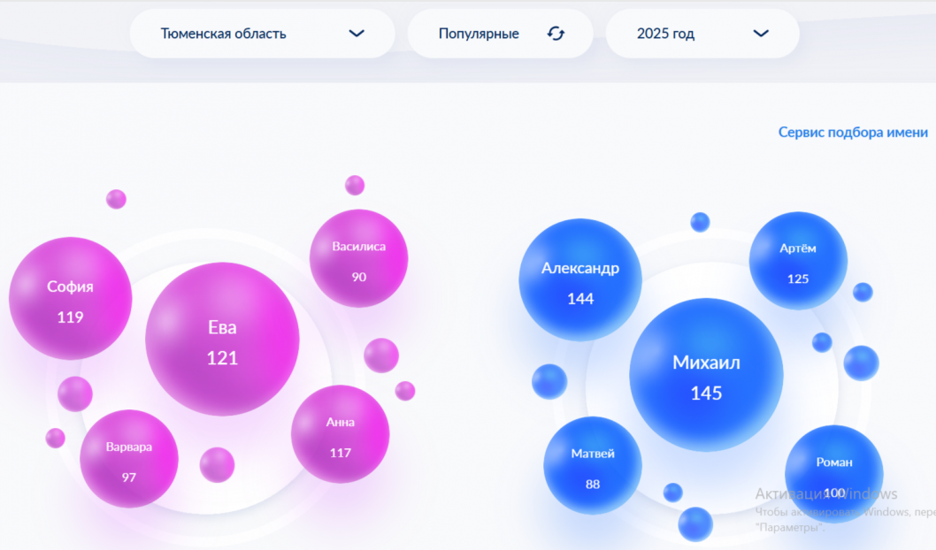This screenshot has height=550, width=936.
Task: Click the small blue bubble left of Матвей
Action: [549, 381]
